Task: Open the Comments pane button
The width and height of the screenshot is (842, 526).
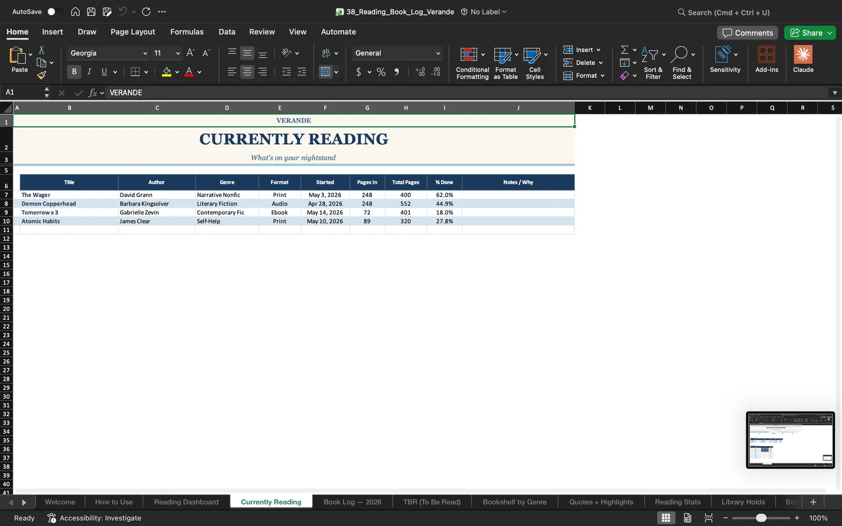Action: (748, 33)
